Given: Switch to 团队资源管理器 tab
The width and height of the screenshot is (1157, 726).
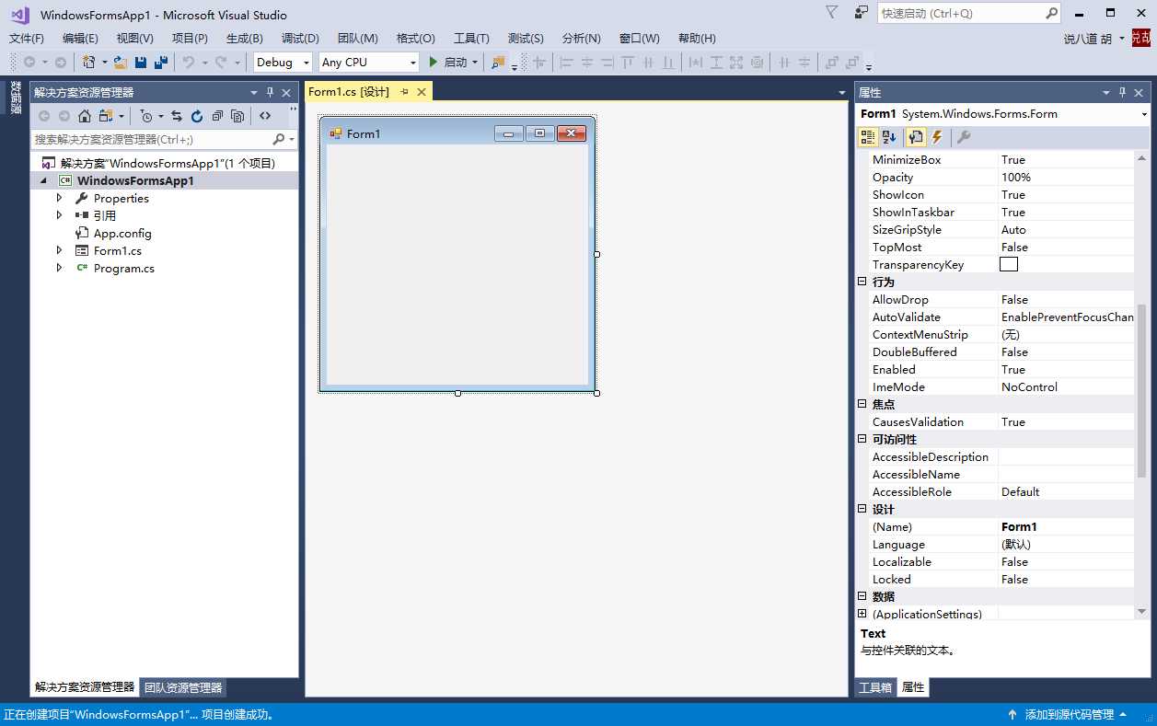Looking at the screenshot, I should 183,687.
